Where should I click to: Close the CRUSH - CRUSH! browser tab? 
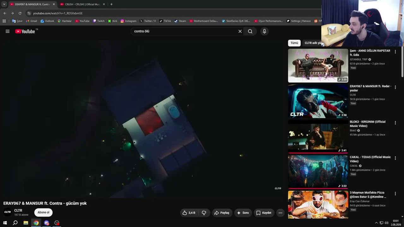click(x=104, y=4)
